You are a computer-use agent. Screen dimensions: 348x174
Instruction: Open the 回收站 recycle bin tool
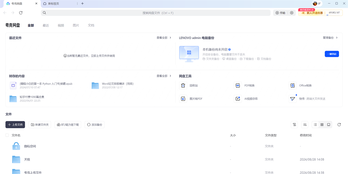[183, 86]
